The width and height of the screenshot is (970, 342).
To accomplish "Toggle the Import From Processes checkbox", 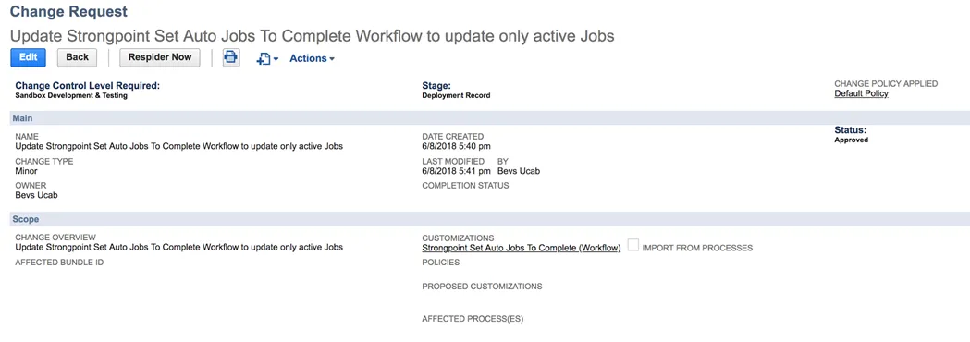I will coord(632,246).
